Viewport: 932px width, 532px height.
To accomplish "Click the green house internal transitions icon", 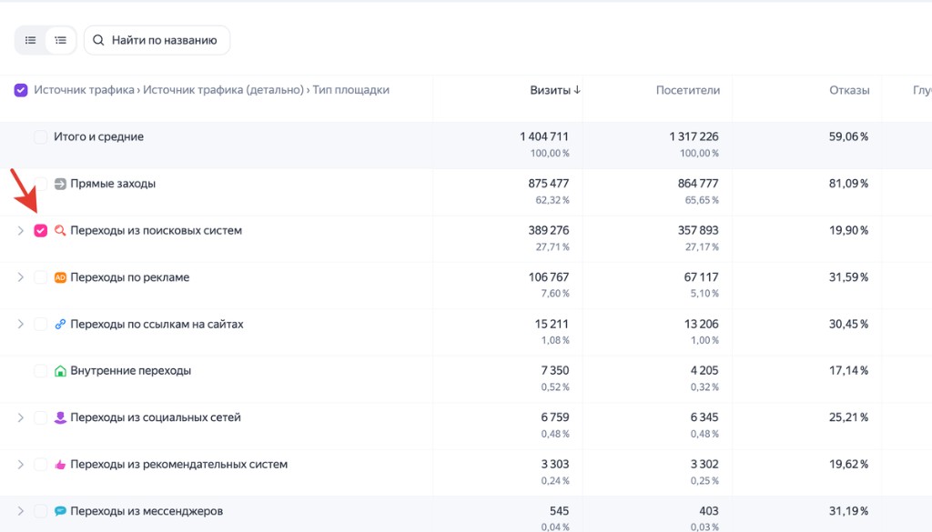I will [60, 371].
